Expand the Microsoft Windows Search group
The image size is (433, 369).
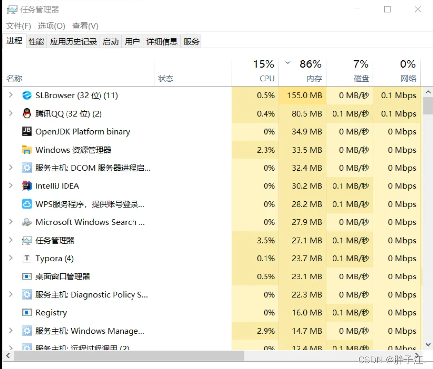(11, 222)
